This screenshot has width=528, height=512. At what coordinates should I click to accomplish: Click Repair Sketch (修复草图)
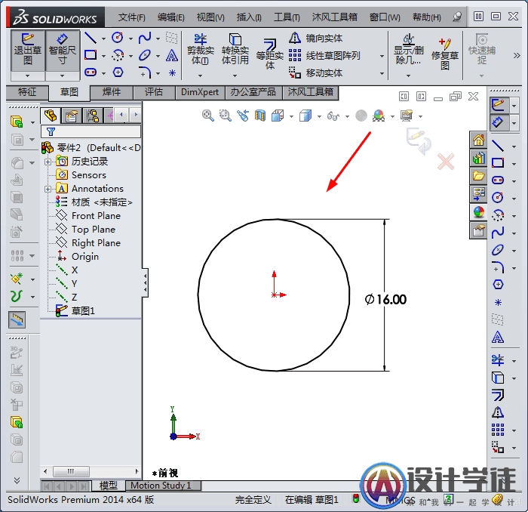tap(445, 54)
